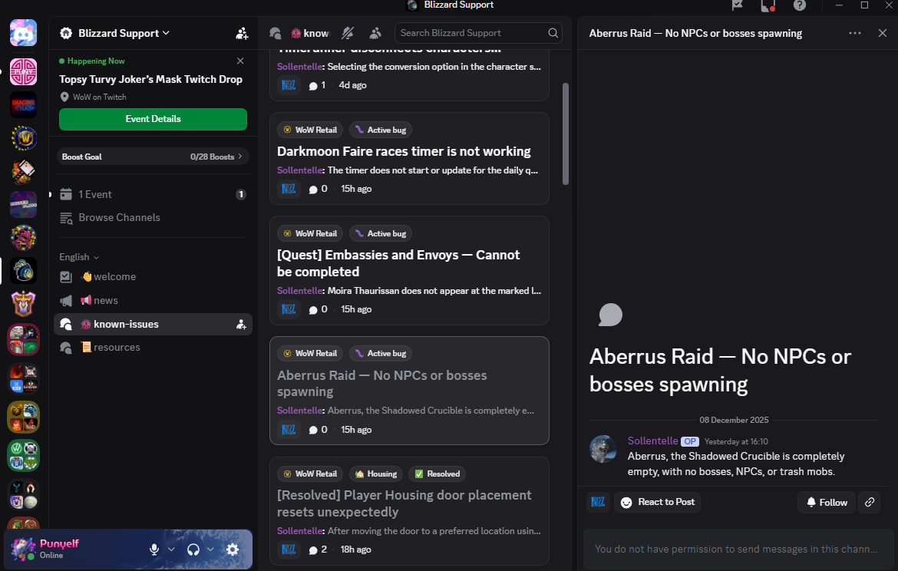Click the BLIZZ reaction emoji in post panel
Image resolution: width=898 pixels, height=571 pixels.
coord(598,502)
